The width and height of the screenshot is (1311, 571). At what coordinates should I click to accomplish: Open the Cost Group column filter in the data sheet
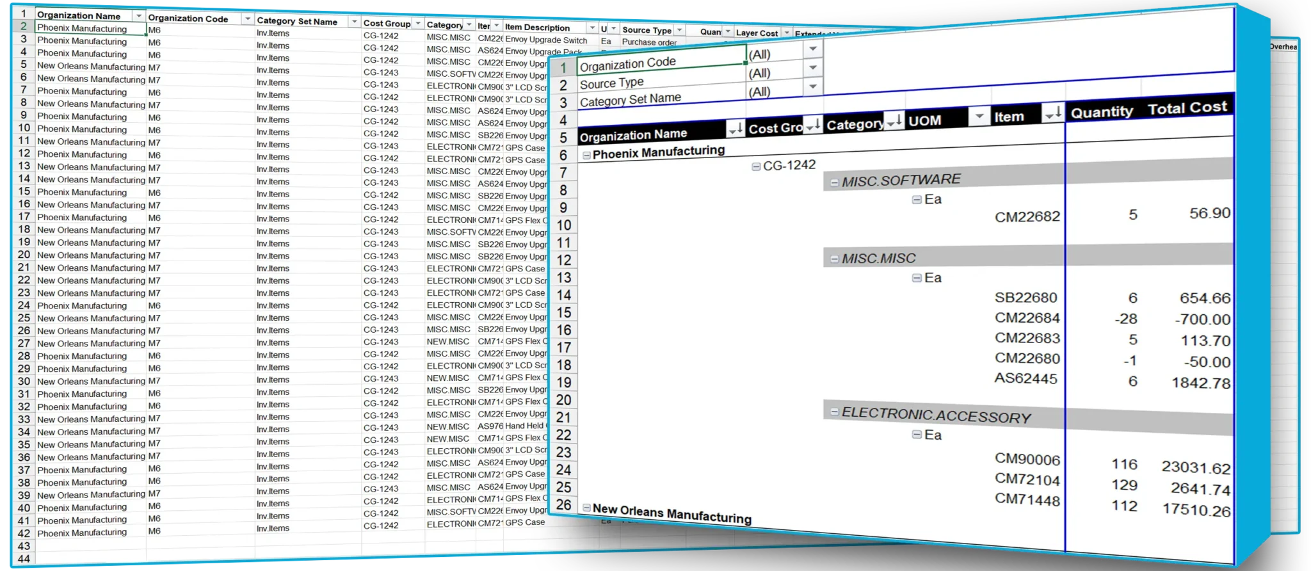pos(418,24)
